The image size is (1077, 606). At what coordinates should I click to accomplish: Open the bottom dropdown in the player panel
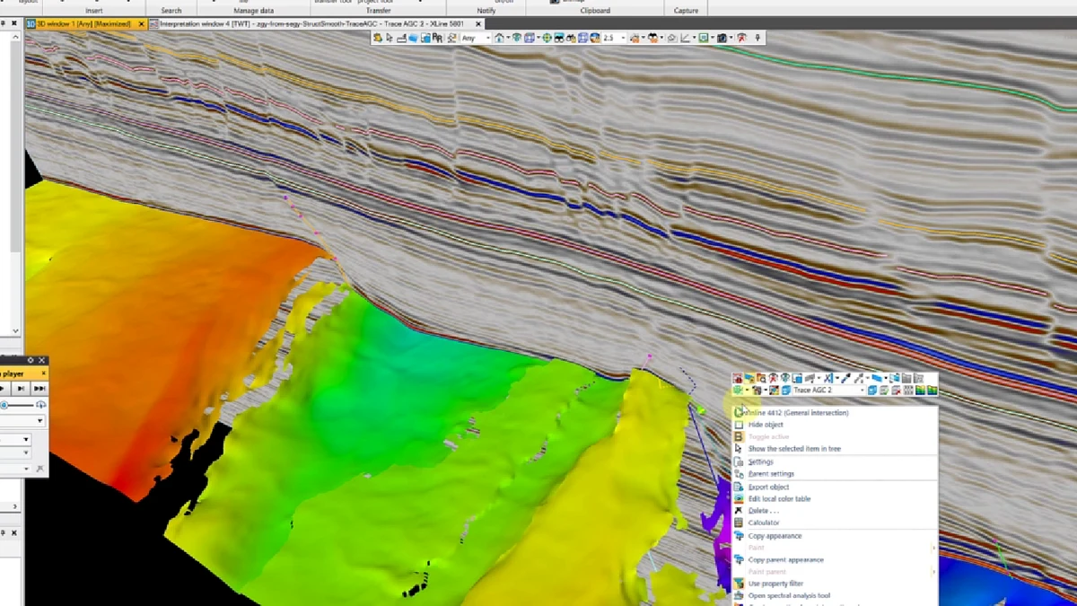pos(15,469)
